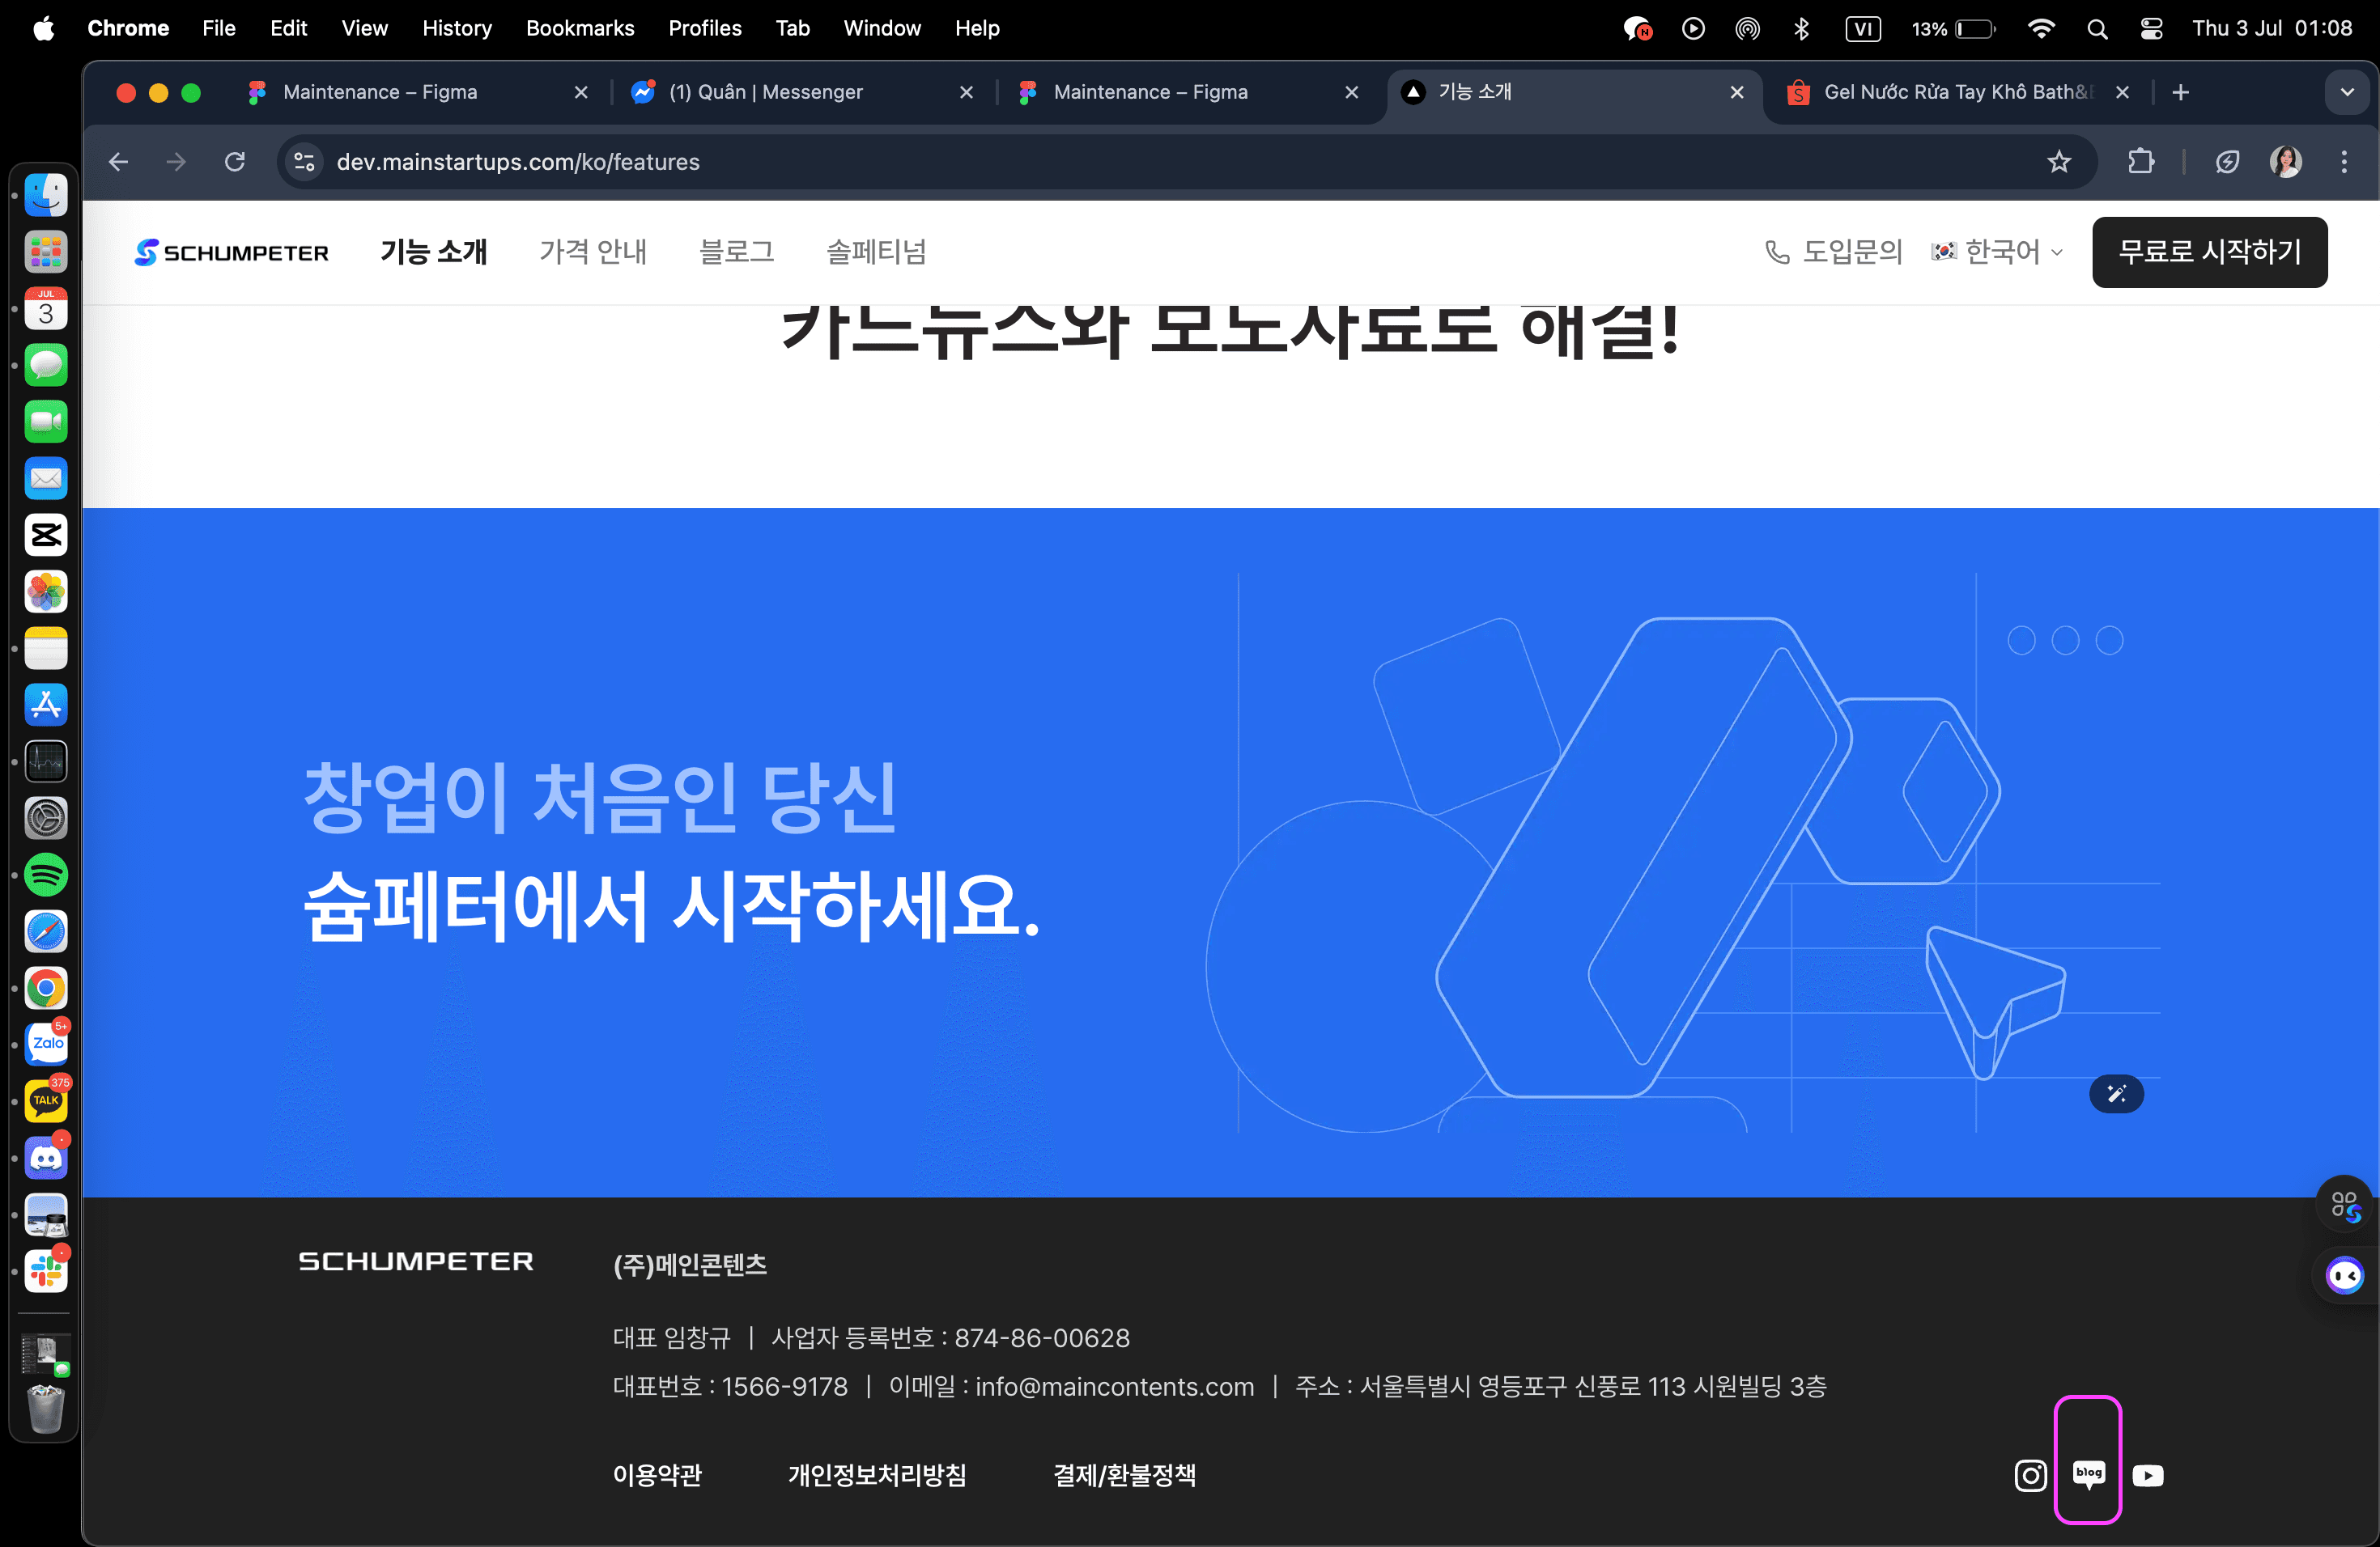Click the phone number 1566-9178

tap(784, 1386)
